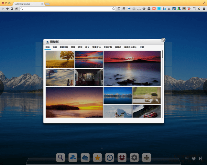
Task: Click the Dropbox dock icon
Action: (x=122, y=158)
